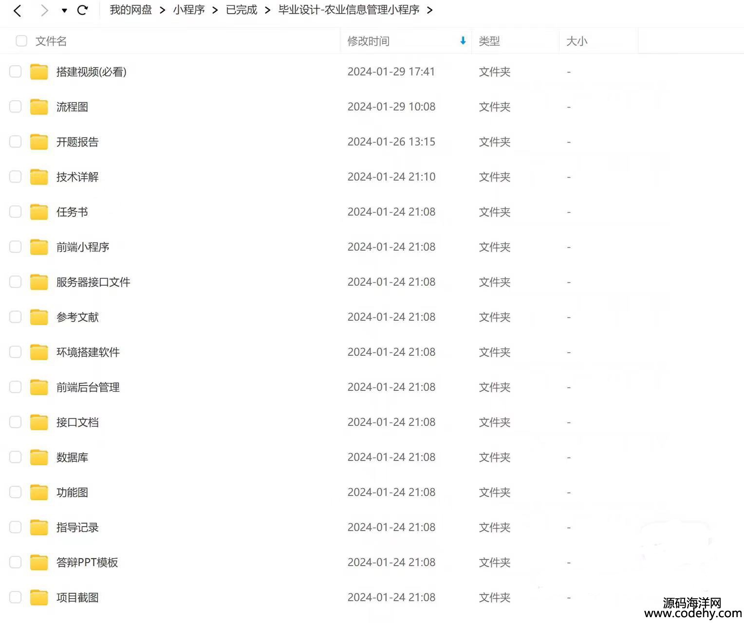The width and height of the screenshot is (744, 623).
Task: Expand the chevron after 我的网盘
Action: click(x=163, y=10)
